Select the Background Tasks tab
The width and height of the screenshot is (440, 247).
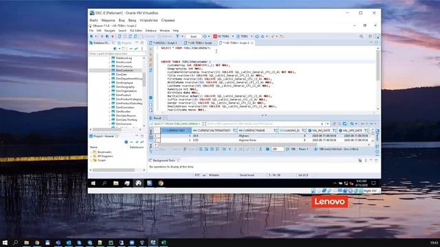[x=164, y=161]
